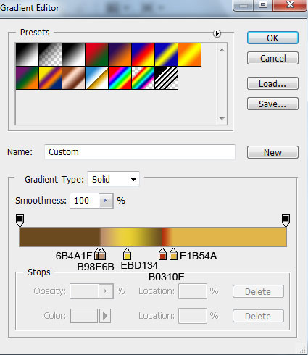Click the New gradient button

(x=272, y=152)
